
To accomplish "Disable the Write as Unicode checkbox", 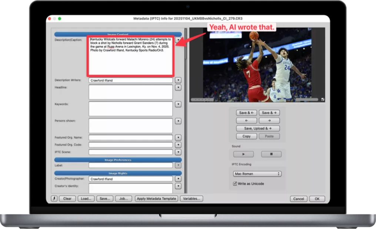I will [x=235, y=183].
